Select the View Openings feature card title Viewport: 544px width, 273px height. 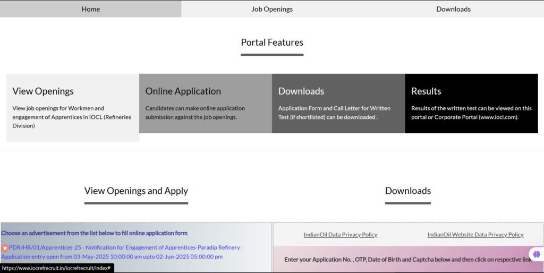[43, 91]
